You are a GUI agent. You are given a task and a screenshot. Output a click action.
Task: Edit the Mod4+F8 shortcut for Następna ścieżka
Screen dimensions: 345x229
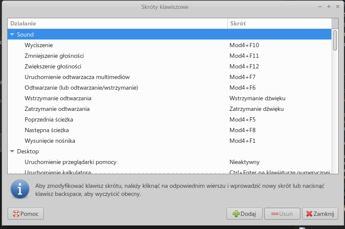pos(243,130)
